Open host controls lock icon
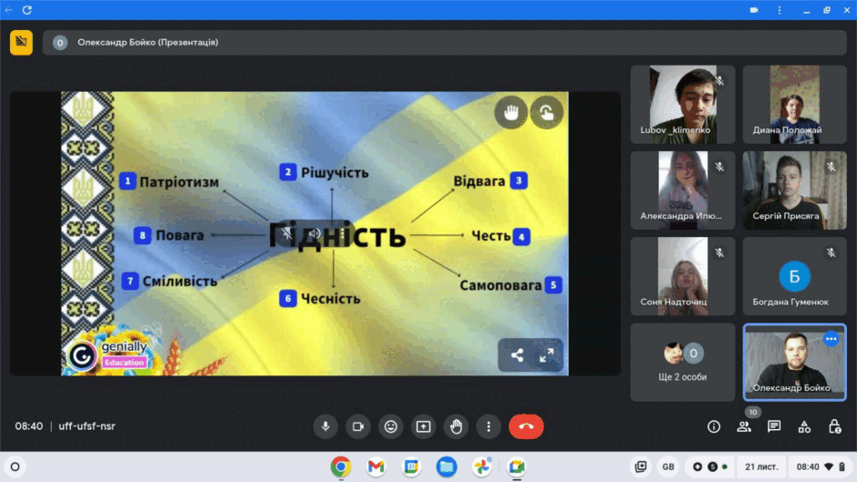The height and width of the screenshot is (482, 857). 834,426
